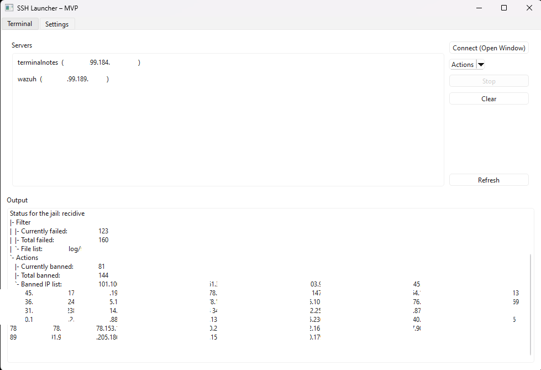Clear the output with the Clear button
Image resolution: width=541 pixels, height=370 pixels.
pos(489,99)
